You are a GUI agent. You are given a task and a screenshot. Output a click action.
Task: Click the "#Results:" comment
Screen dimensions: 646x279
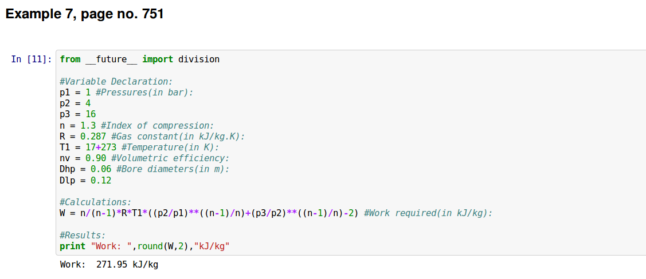(x=83, y=235)
